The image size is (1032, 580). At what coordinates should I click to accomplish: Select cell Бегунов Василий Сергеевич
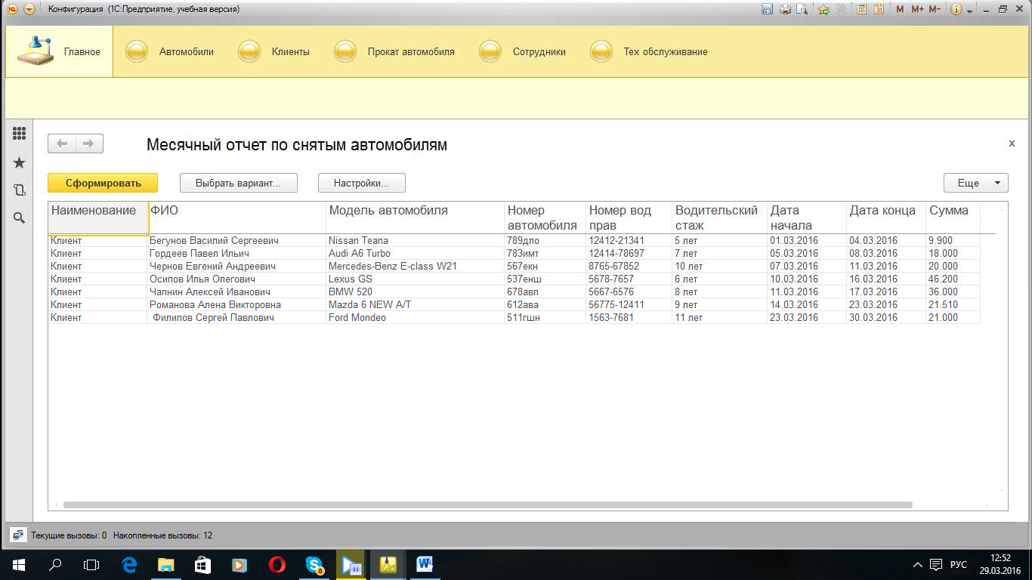[x=236, y=240]
